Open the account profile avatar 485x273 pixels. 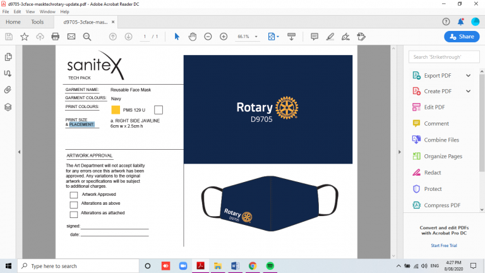point(475,21)
